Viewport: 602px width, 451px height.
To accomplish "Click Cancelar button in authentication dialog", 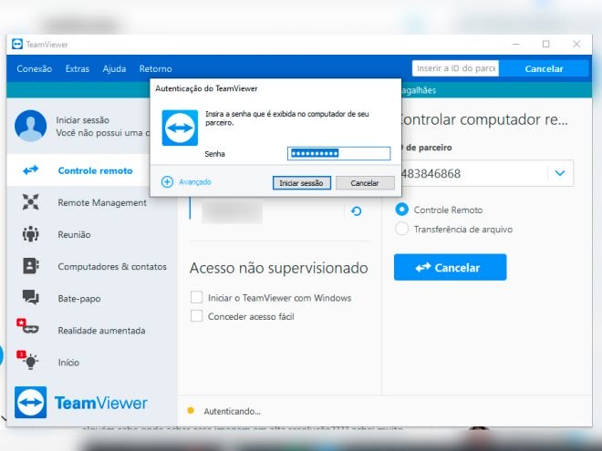I will coord(365,183).
